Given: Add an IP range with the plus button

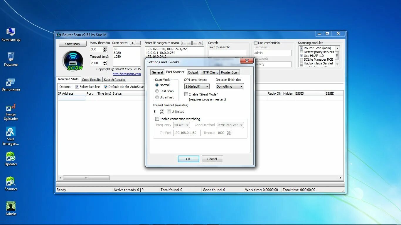Looking at the screenshot, I should coord(189,43).
